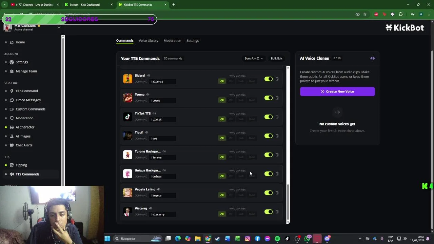Disable the Sideral TTS command toggle

pos(269,79)
